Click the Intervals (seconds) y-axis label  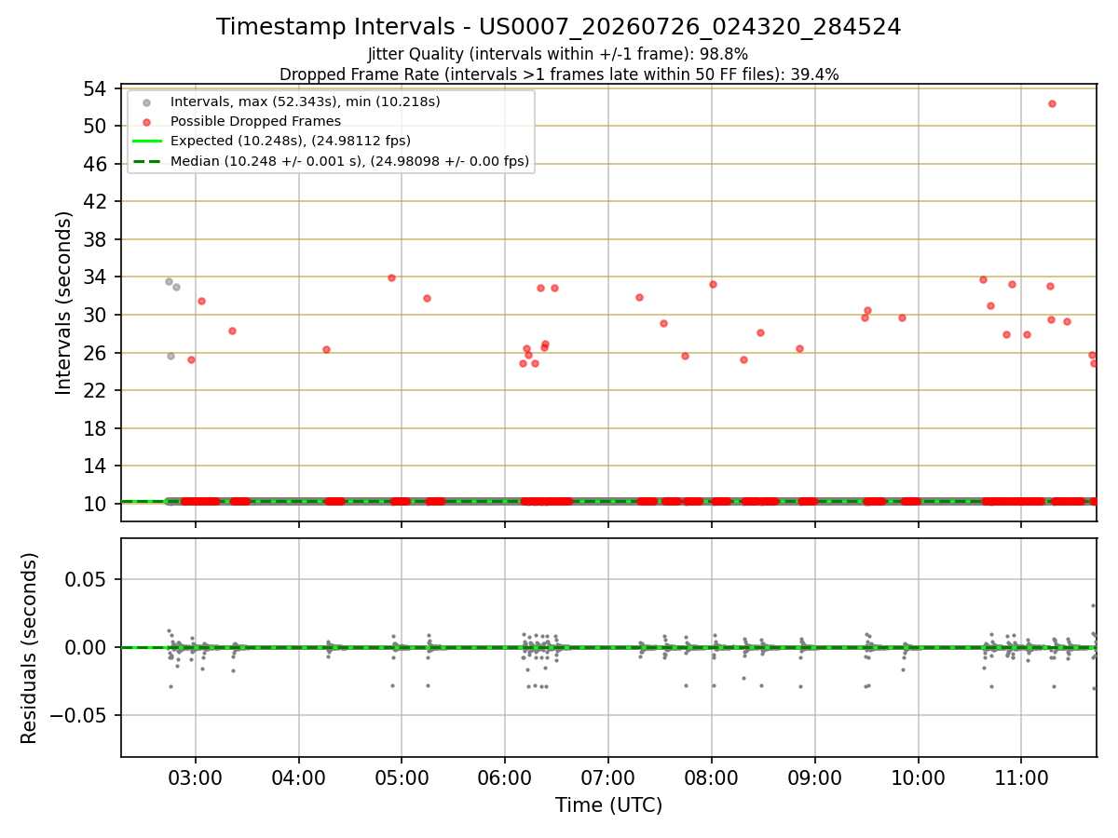coord(64,303)
